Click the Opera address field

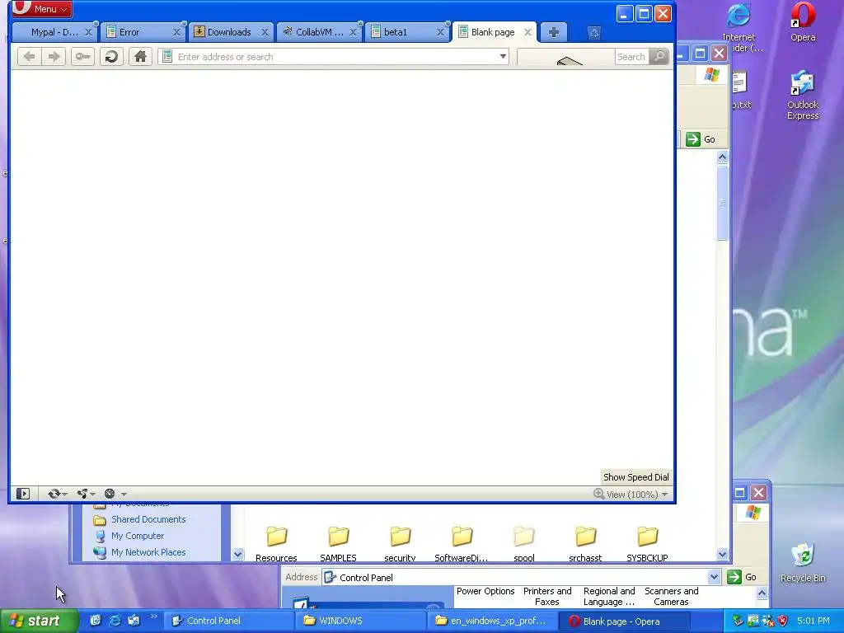pos(334,57)
